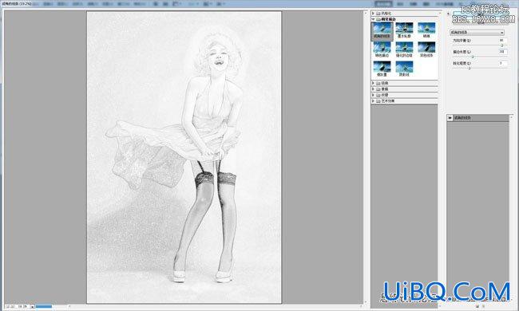Expand the Artistic (艺术效果) filter folder
The image size is (519, 311).
[x=374, y=100]
